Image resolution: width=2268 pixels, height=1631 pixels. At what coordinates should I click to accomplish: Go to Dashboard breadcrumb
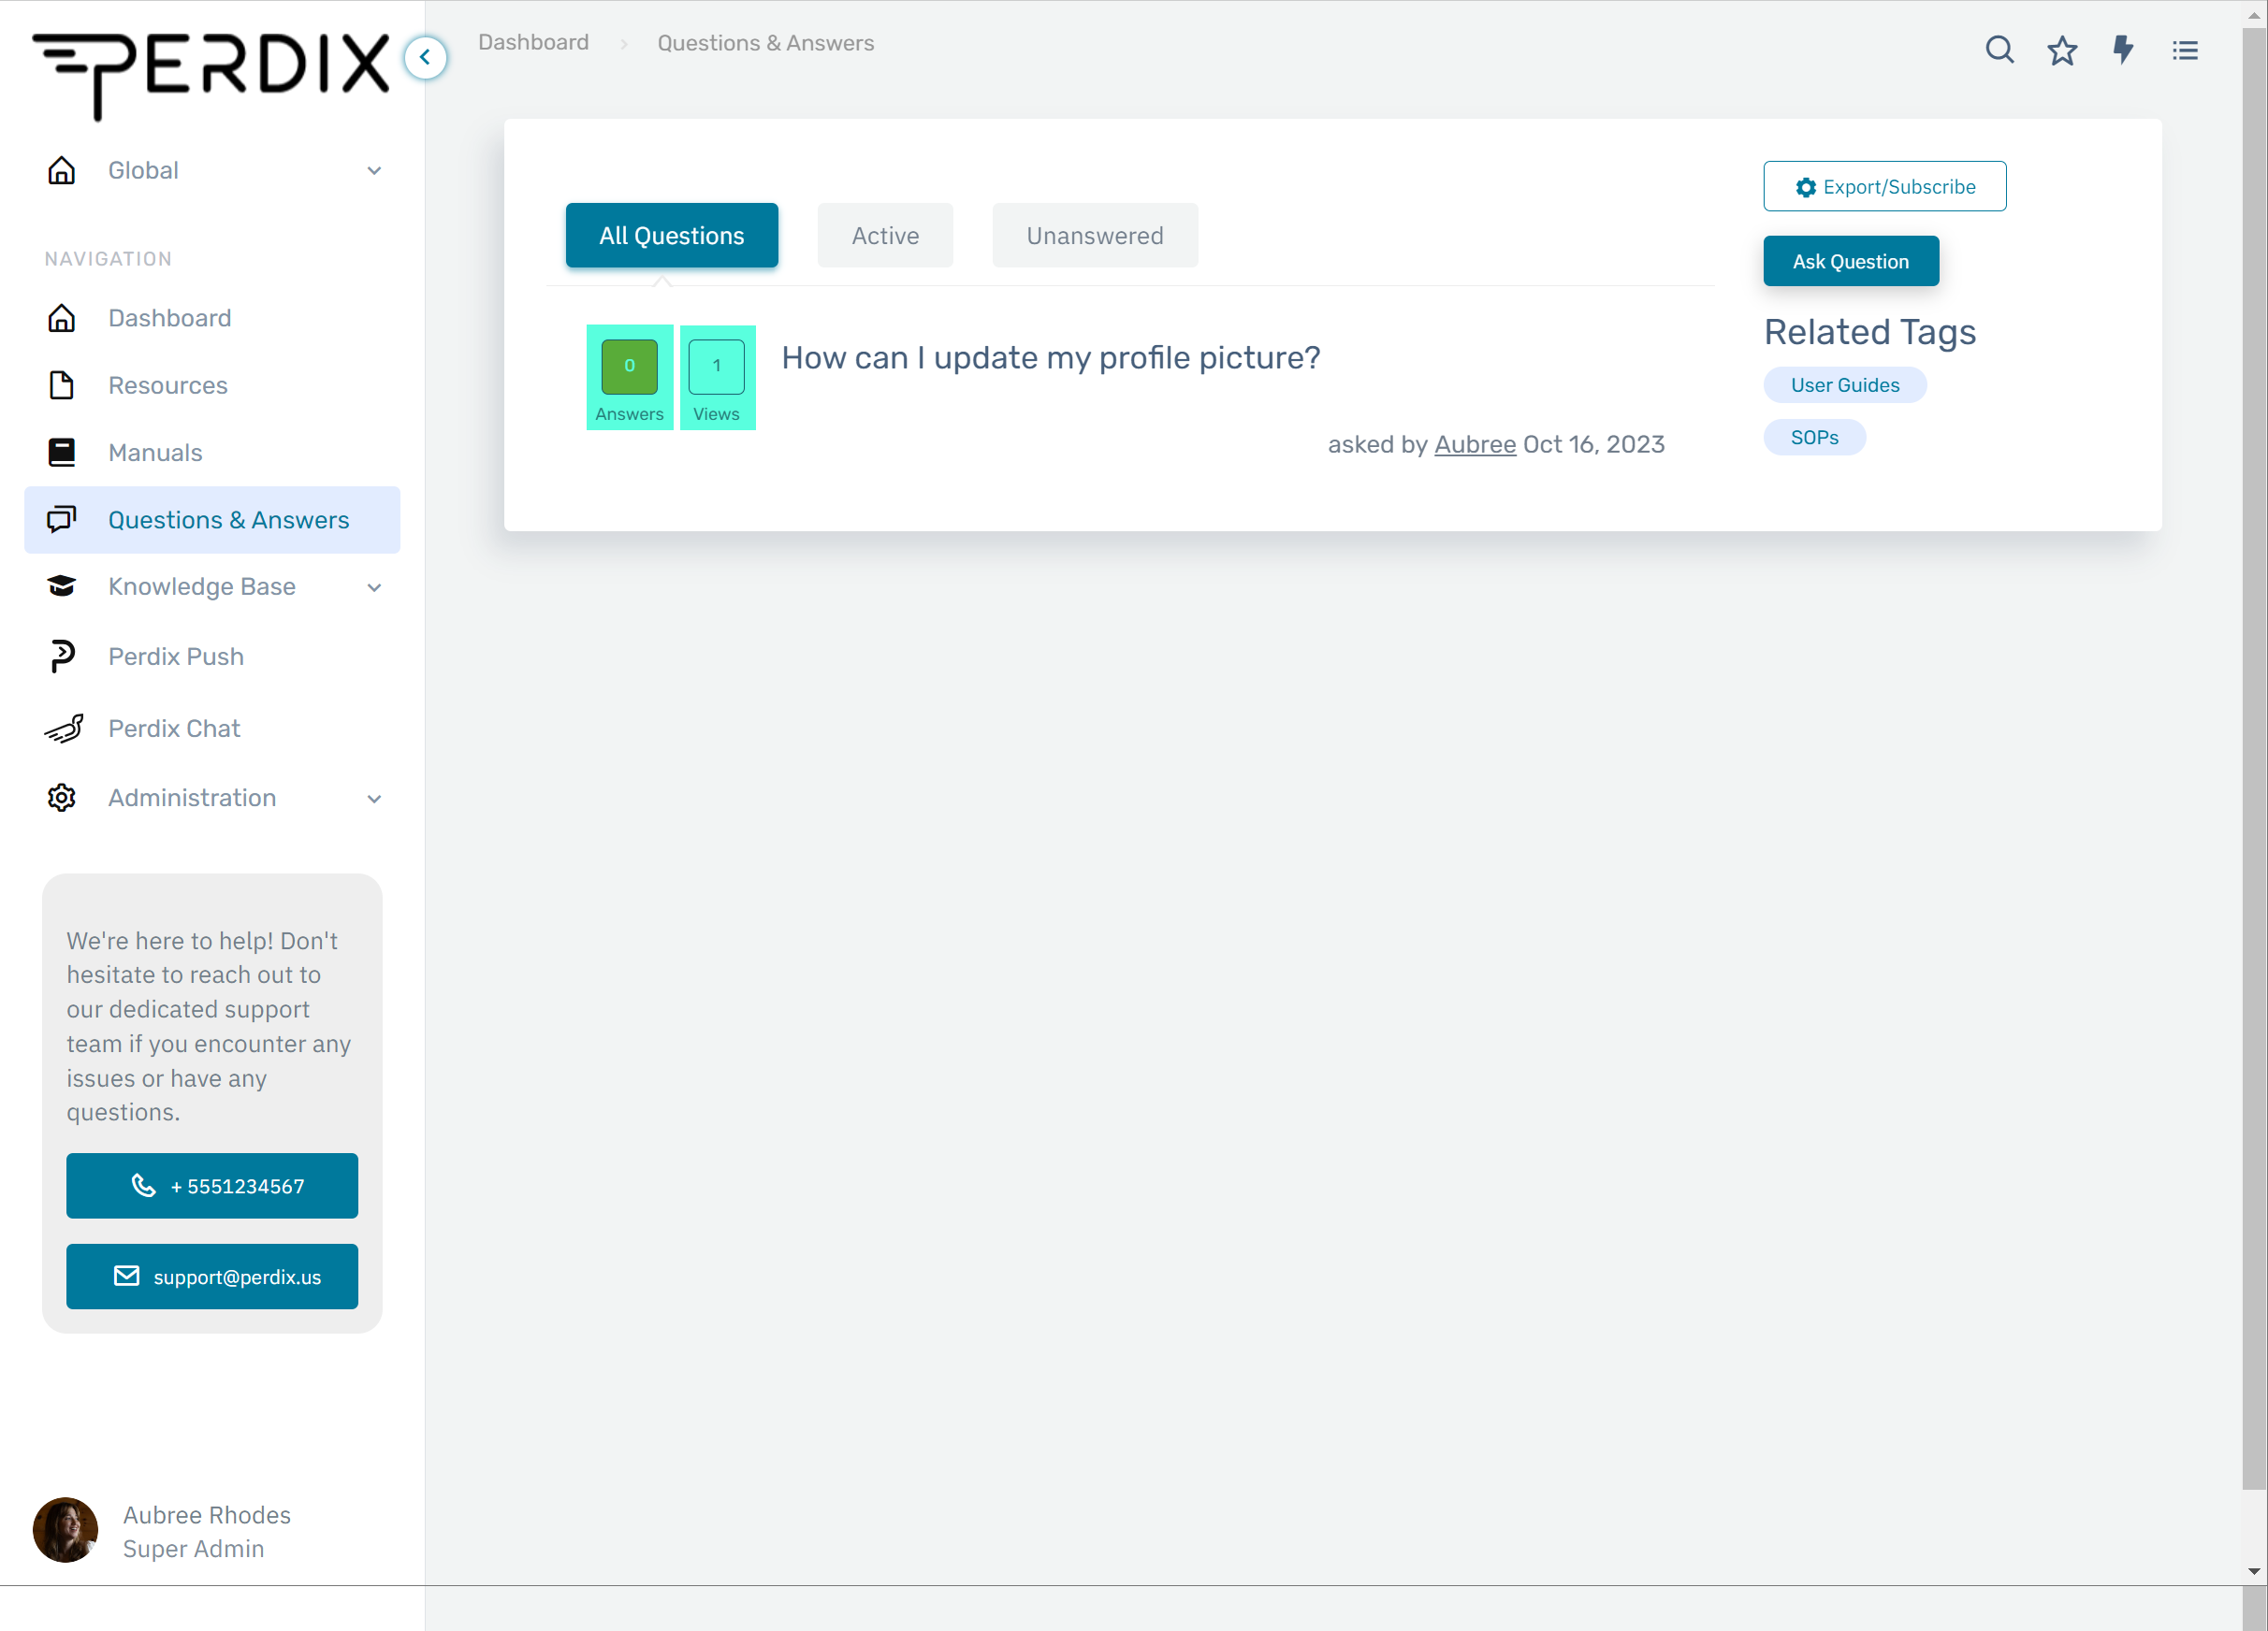[x=533, y=42]
